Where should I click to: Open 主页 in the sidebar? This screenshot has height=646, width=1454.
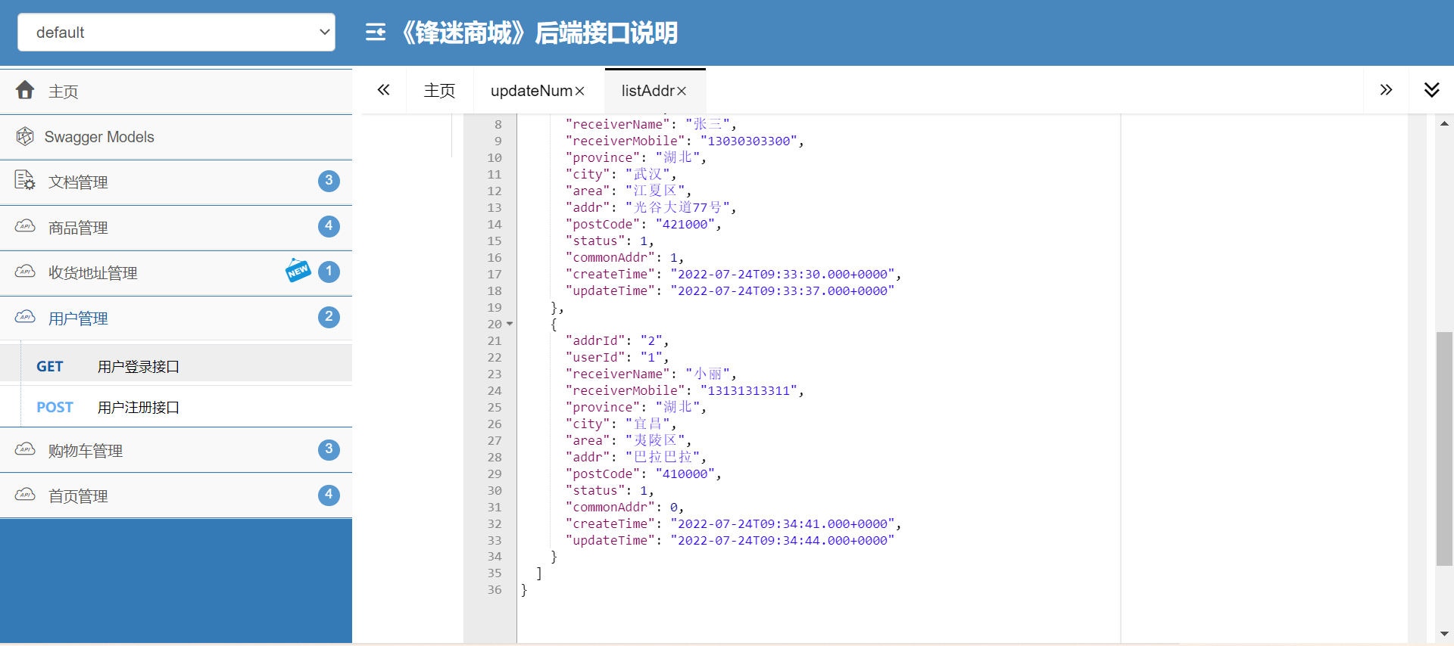tap(176, 92)
